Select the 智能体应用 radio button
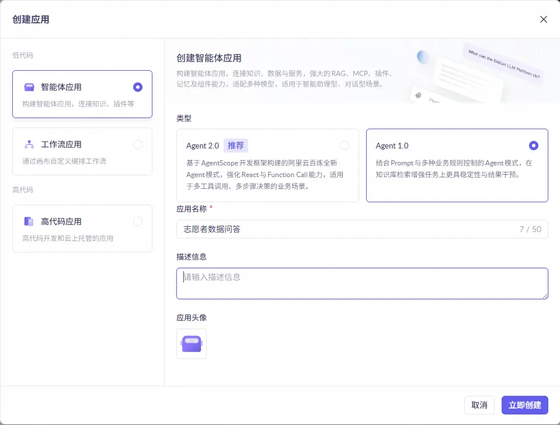The width and height of the screenshot is (560, 425). tap(137, 87)
